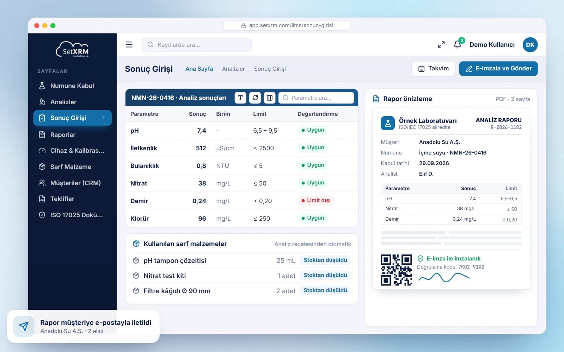Click the Rapor önizleme document icon

[376, 99]
